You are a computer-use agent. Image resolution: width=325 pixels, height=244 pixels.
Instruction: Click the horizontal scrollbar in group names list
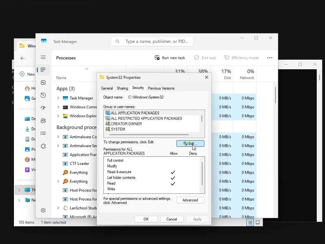point(149,135)
